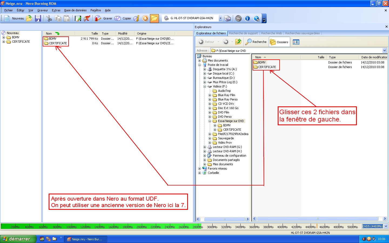
Task: Open the Windows démarrer start menu
Action: 18,239
